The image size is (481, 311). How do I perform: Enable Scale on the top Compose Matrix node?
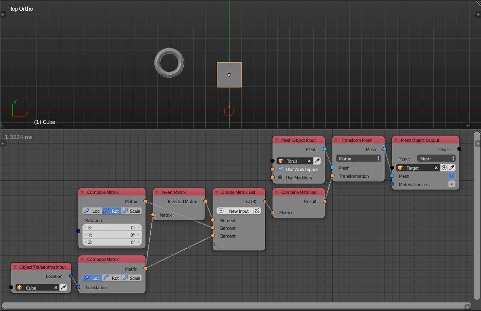(x=132, y=210)
